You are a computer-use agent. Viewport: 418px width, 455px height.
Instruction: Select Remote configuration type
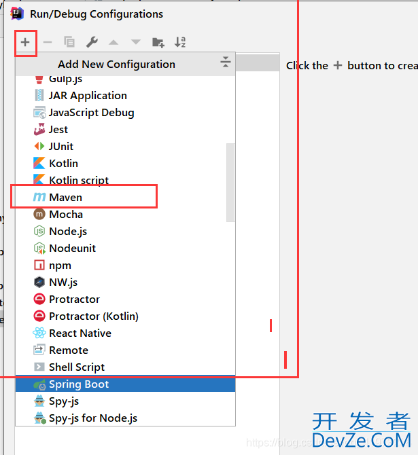click(x=125, y=350)
